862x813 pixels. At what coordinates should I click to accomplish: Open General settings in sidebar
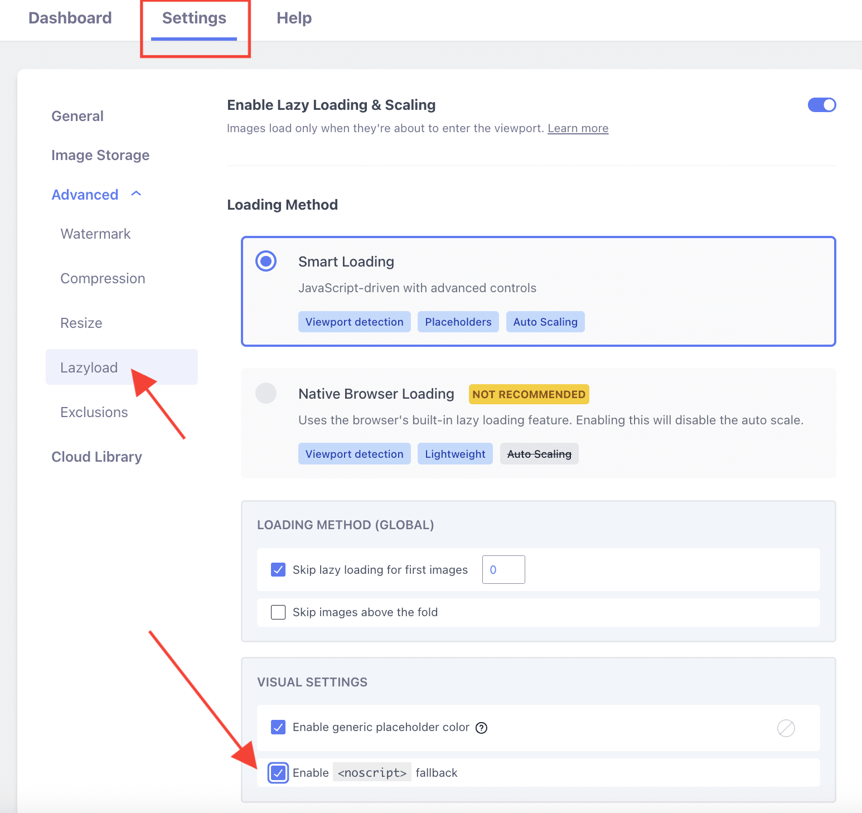78,116
